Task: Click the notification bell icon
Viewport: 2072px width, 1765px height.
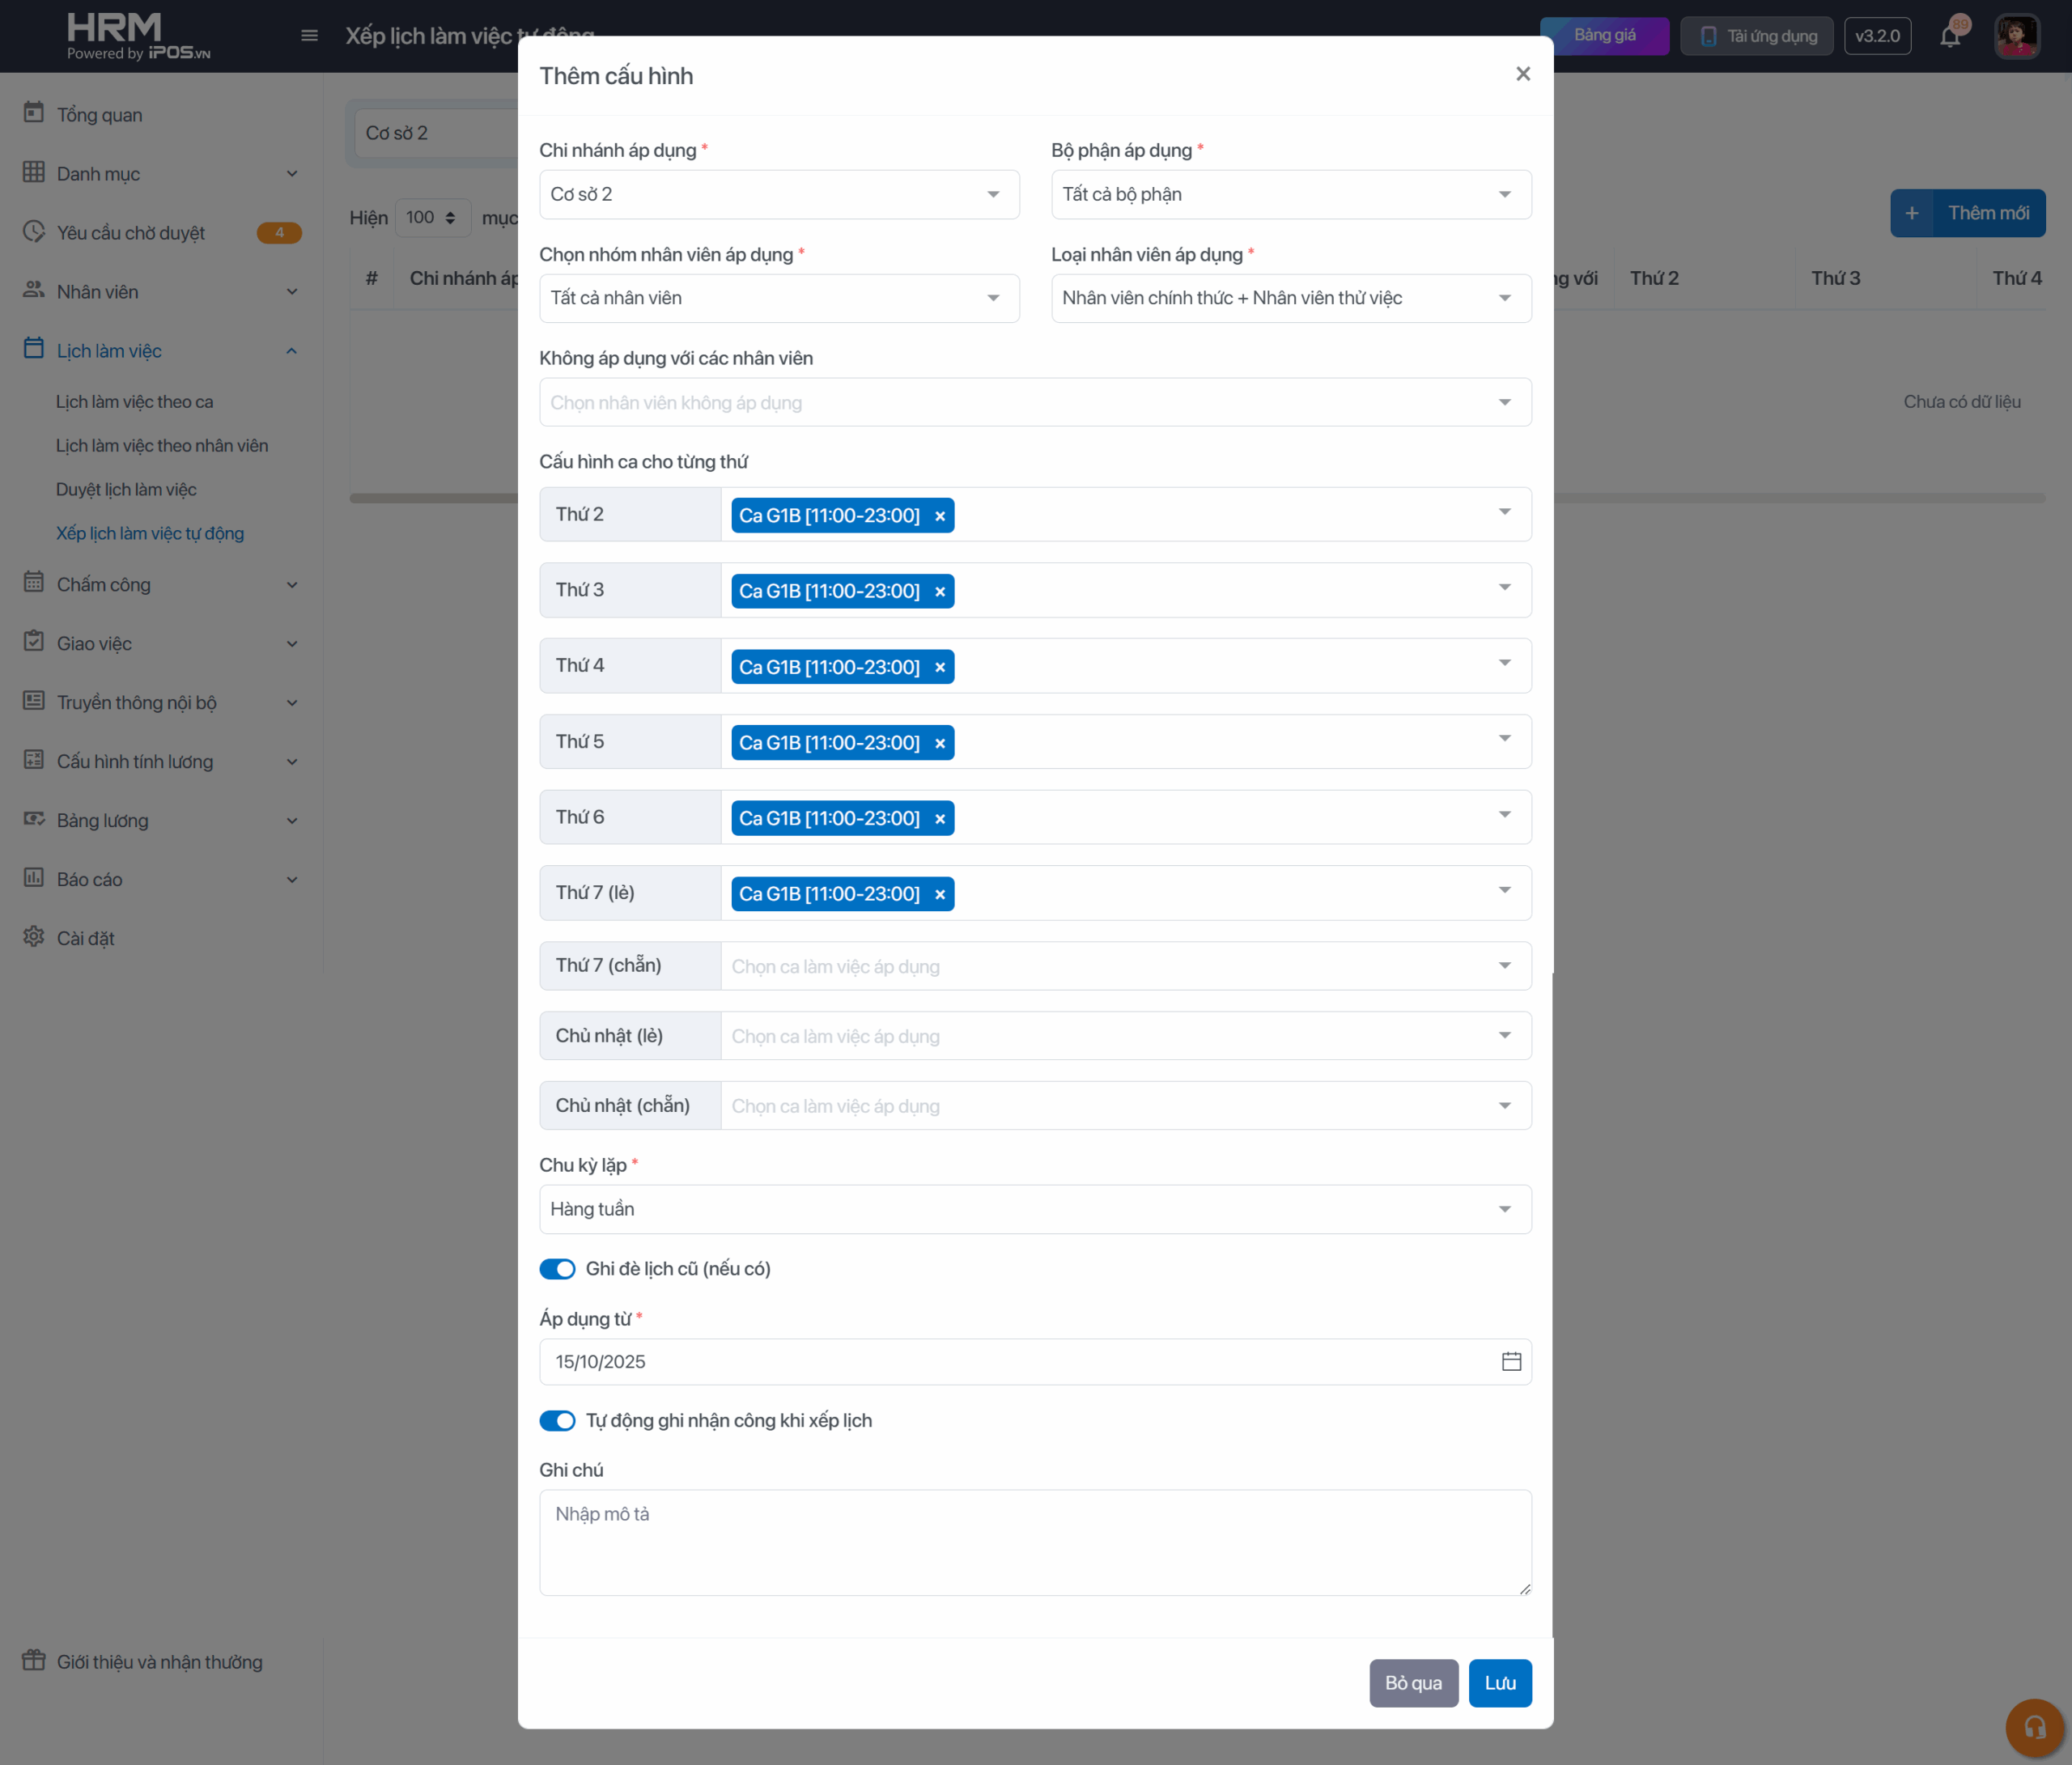Action: (1949, 37)
